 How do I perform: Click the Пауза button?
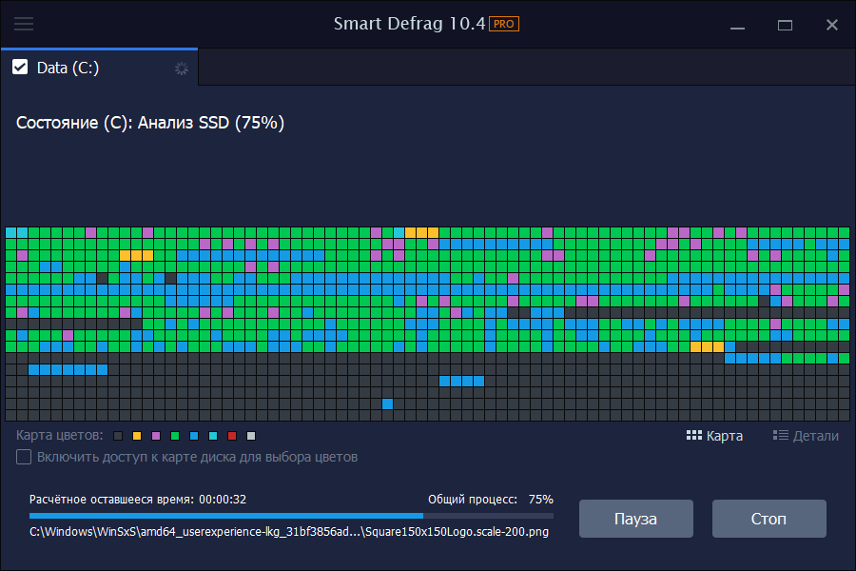636,519
